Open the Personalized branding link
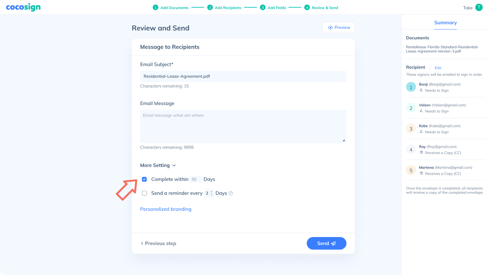This screenshot has height=275, width=490. (x=166, y=209)
